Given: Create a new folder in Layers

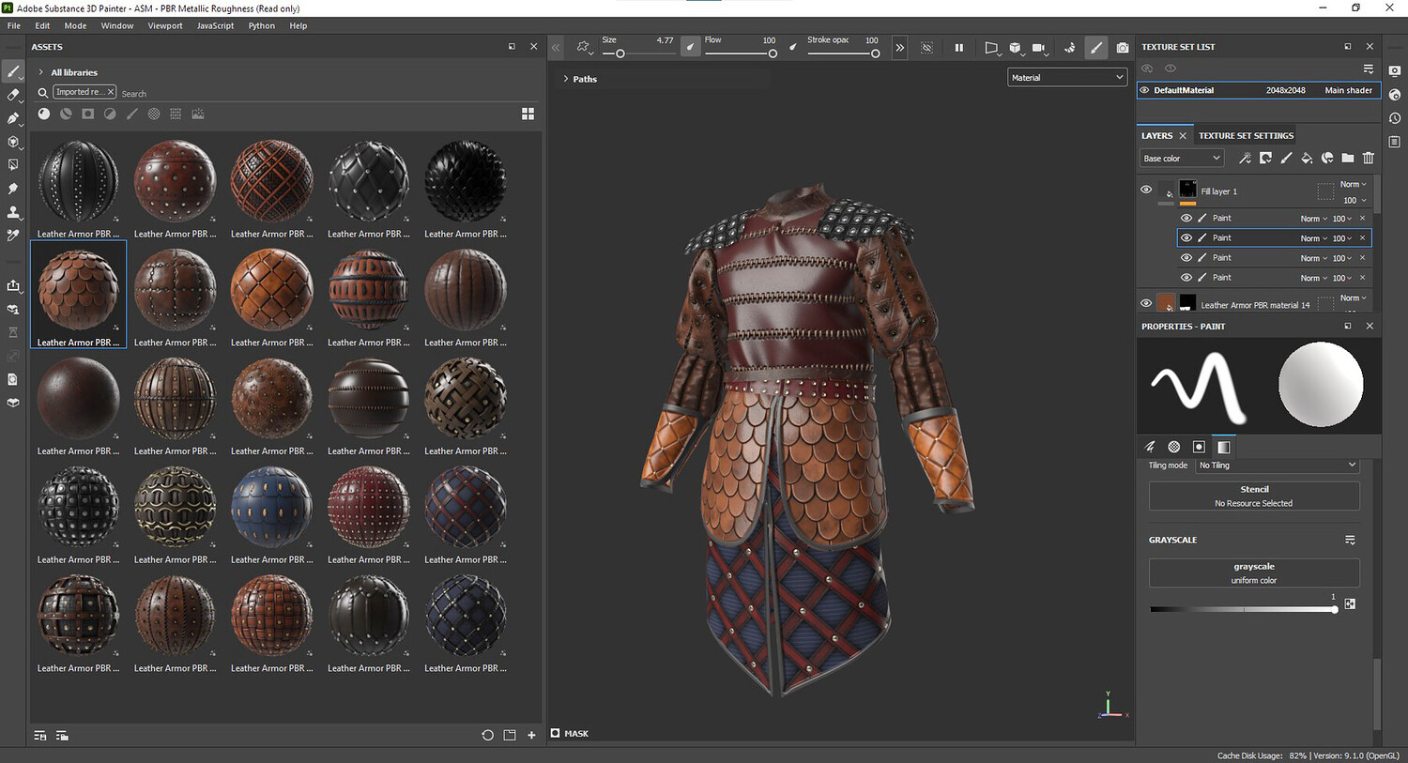Looking at the screenshot, I should pyautogui.click(x=1348, y=158).
